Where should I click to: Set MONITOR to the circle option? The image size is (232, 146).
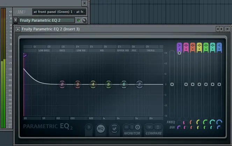(138, 127)
